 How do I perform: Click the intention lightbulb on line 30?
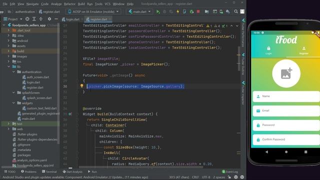pyautogui.click(x=82, y=86)
